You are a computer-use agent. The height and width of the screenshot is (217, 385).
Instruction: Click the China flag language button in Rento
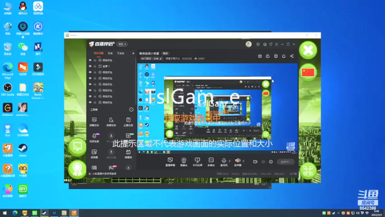(x=308, y=72)
